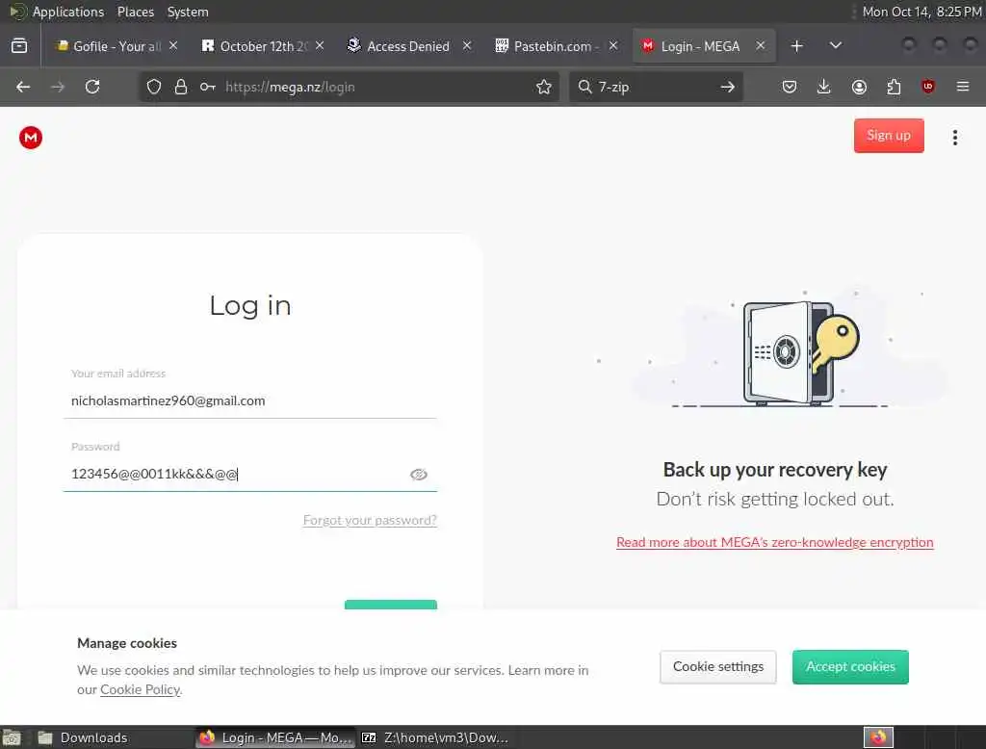Switch to Access Denied tab

pyautogui.click(x=408, y=46)
